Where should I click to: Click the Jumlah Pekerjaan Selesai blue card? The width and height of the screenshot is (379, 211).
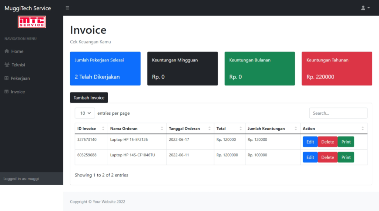coord(105,68)
